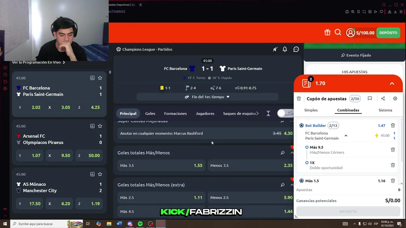Open new browser tab with plus button
The width and height of the screenshot is (406, 228).
click(141, 5)
